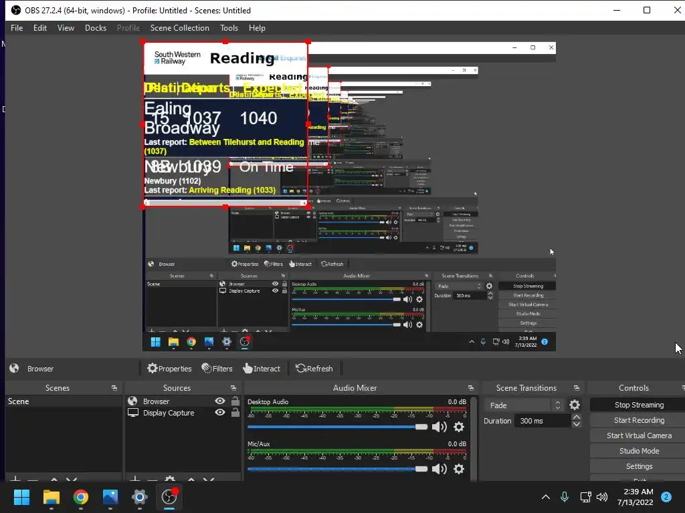Screen dimensions: 685x513
Task: Toggle visibility of the Browser source
Action: coord(220,401)
